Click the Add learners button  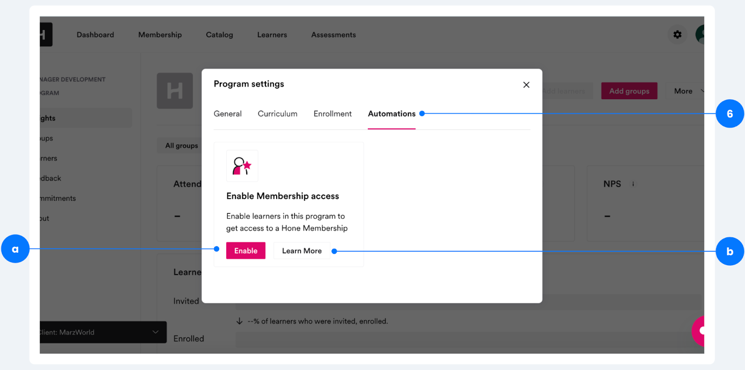[568, 91]
